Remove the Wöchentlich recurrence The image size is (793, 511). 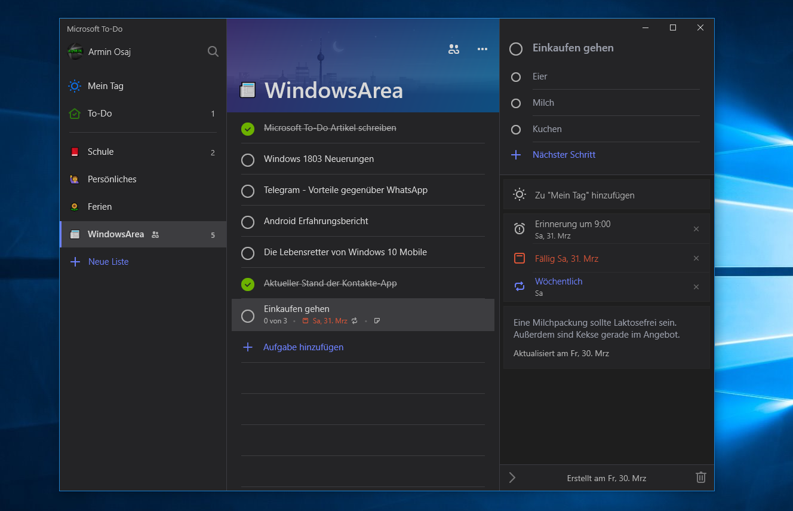(x=696, y=287)
